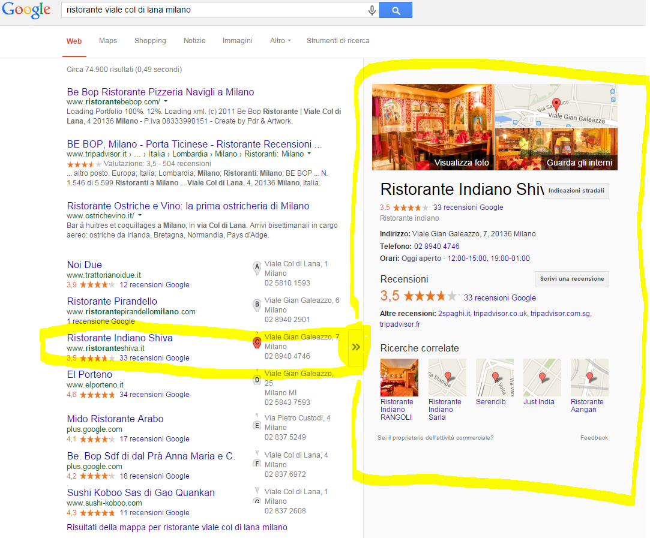The height and width of the screenshot is (538, 650).
Task: Open El Porteno result
Action: (x=89, y=374)
